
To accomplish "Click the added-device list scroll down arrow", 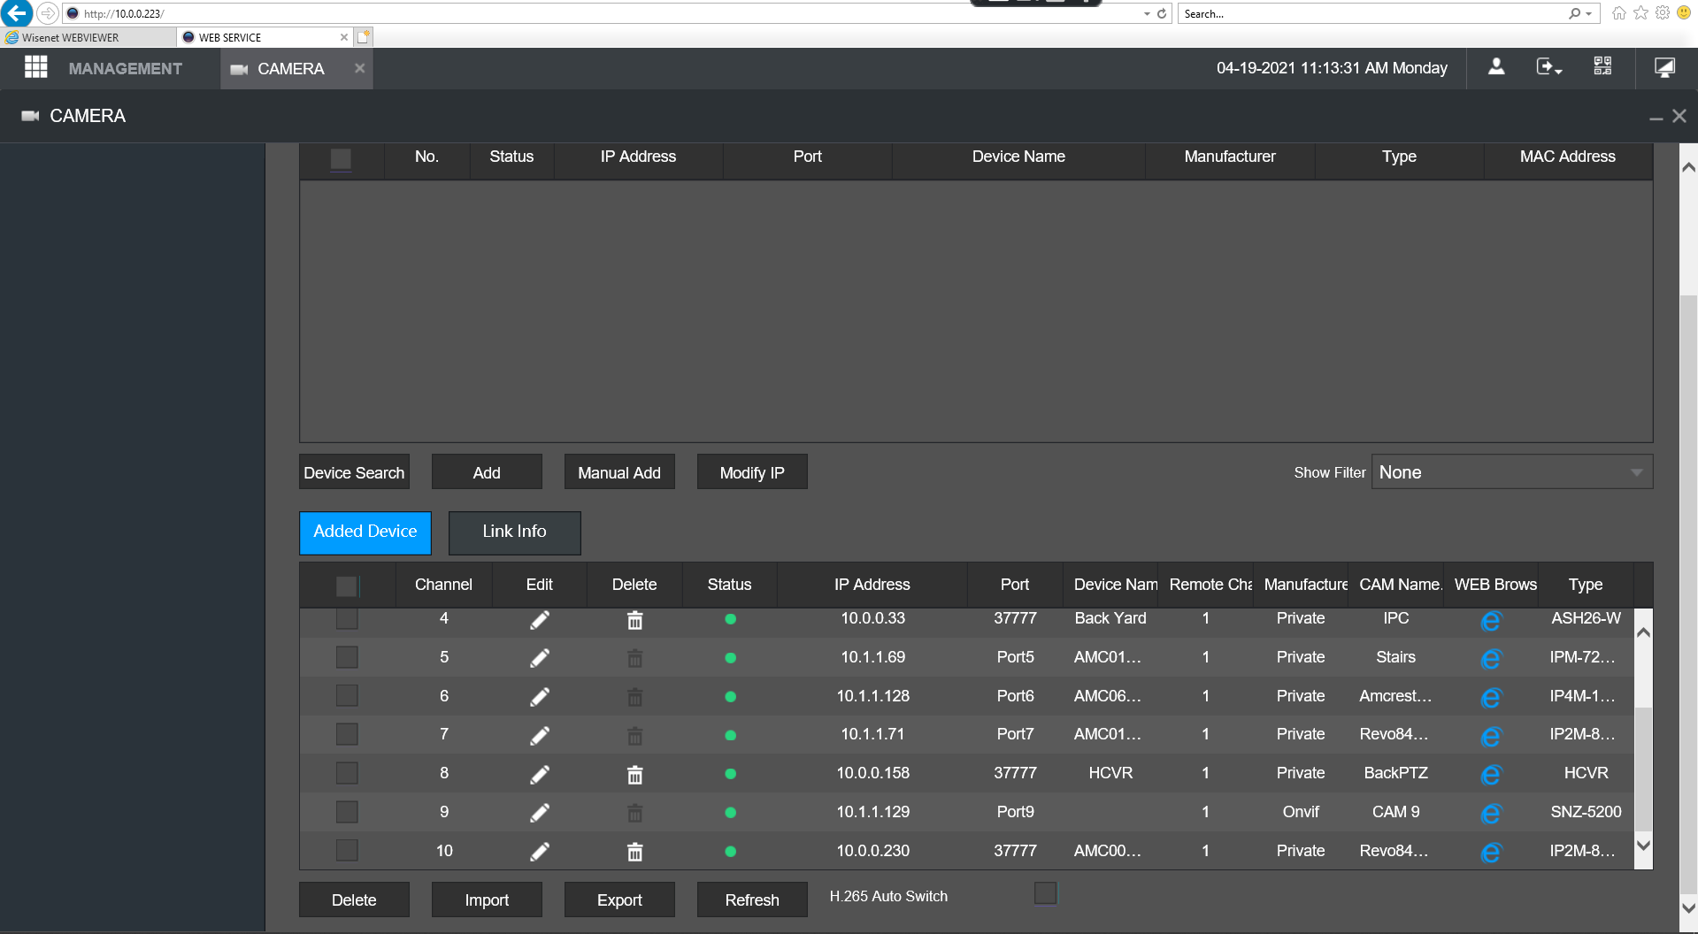I will 1643,845.
